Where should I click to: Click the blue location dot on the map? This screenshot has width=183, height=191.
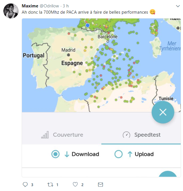88,25
